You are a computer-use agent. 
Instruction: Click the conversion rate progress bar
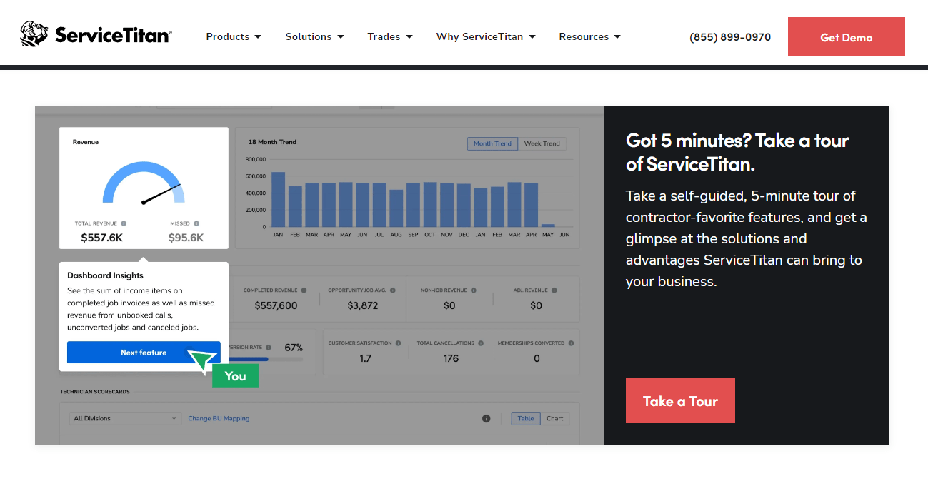point(264,359)
